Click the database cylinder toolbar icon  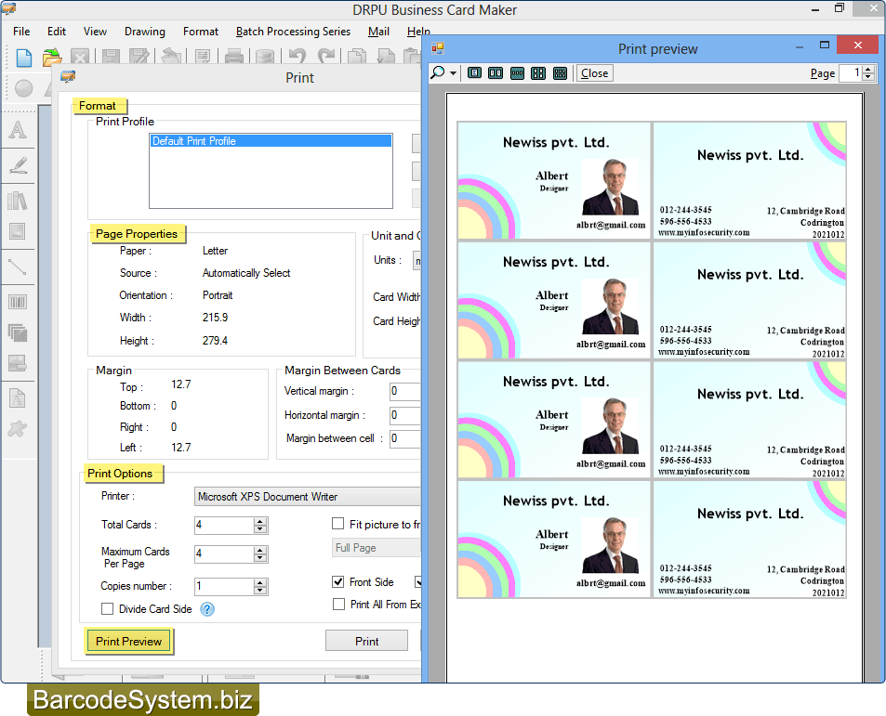[264, 57]
